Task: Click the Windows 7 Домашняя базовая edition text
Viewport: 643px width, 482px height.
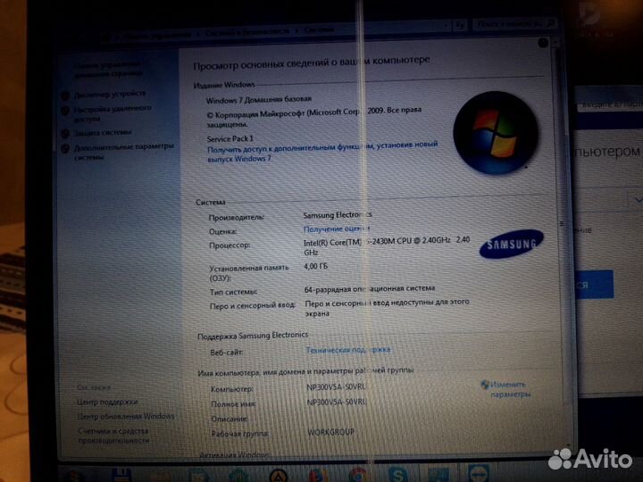Action: 259,100
